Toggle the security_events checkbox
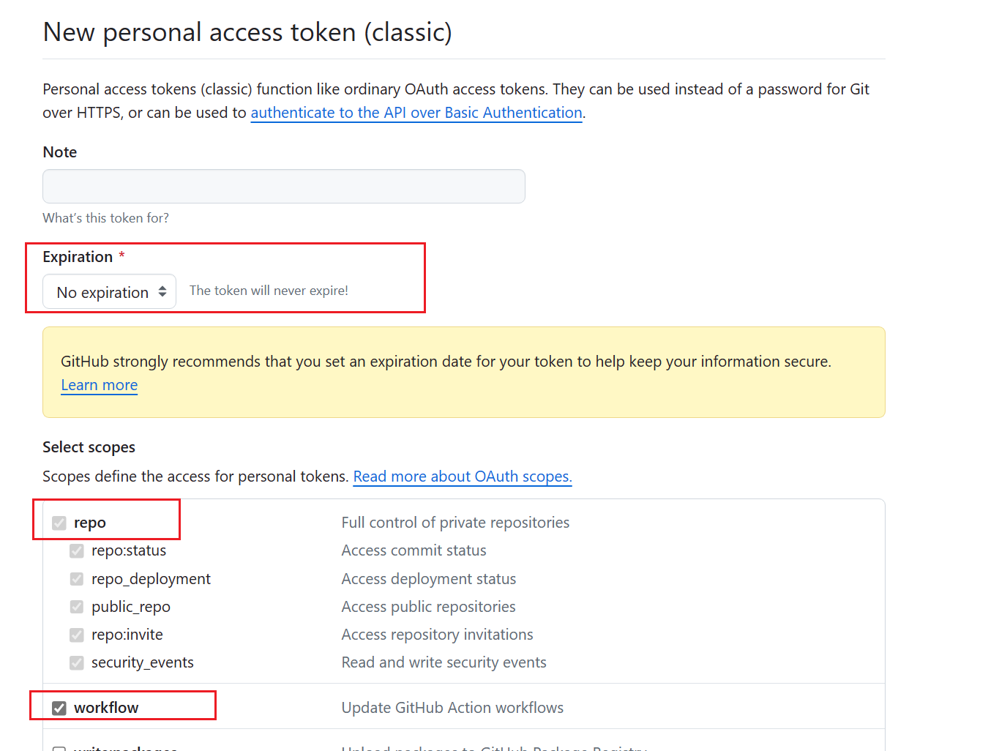The image size is (999, 751). point(77,662)
